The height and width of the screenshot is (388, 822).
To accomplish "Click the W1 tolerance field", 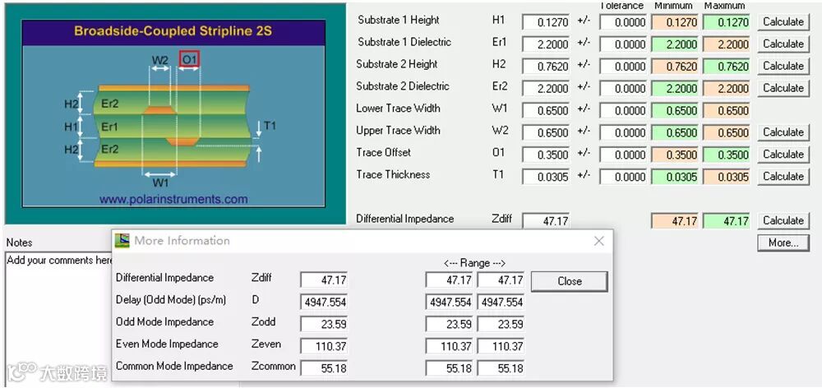I will [x=623, y=111].
